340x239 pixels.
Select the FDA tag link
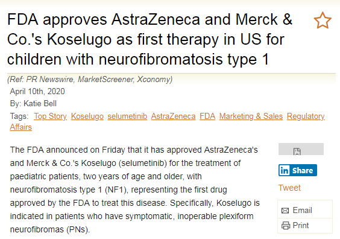[207, 116]
